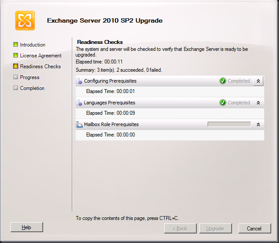Click the Readiness Checks step indicator square
This screenshot has width=279, height=243.
point(16,66)
